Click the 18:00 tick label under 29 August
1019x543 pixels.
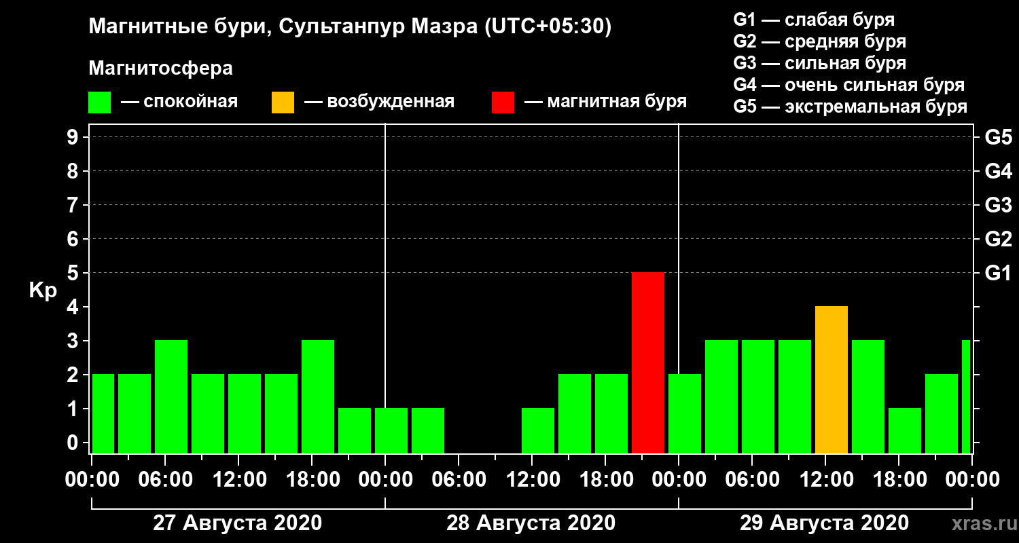click(899, 479)
